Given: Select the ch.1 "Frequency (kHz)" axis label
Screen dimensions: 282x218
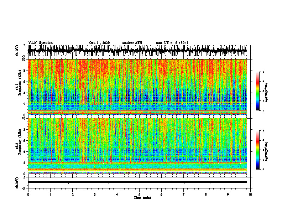Looking at the screenshot, I should pyautogui.click(x=20, y=83).
